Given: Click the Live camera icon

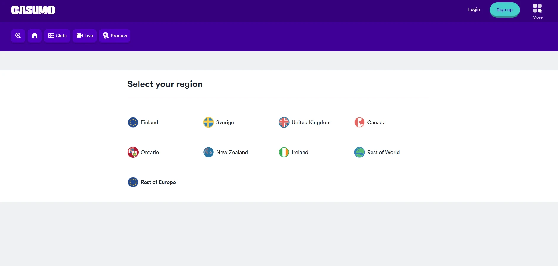Looking at the screenshot, I should 80,36.
